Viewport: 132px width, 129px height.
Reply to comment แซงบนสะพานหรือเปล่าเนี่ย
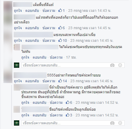[32, 40]
